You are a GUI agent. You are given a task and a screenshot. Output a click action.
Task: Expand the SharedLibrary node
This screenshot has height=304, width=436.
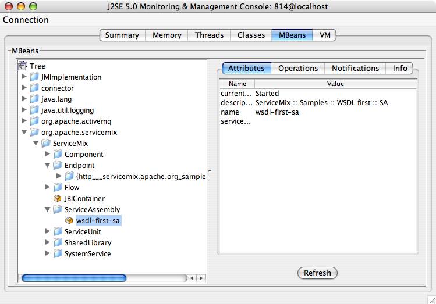[47, 242]
